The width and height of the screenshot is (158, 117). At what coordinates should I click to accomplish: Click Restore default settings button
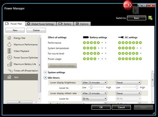point(62,66)
